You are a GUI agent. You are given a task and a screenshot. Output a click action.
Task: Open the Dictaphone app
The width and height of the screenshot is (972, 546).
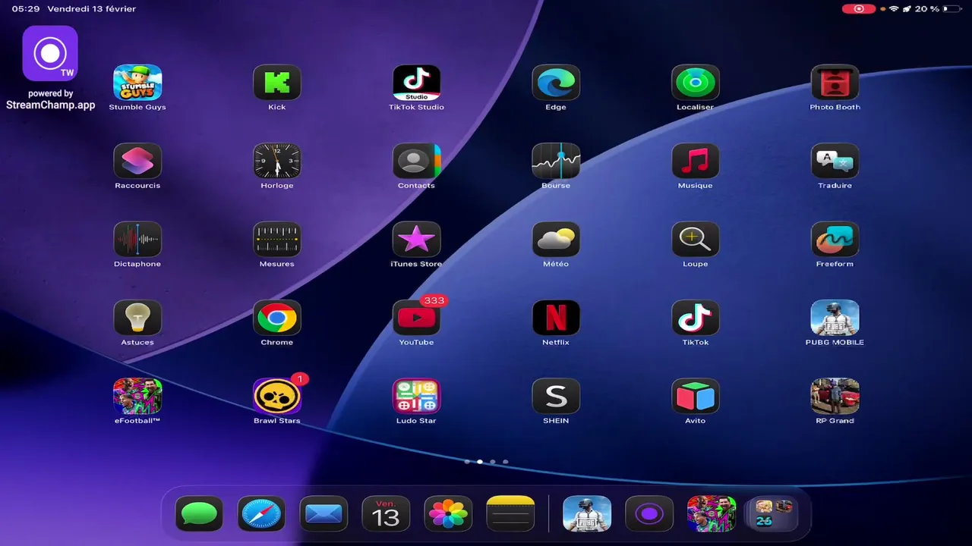click(x=137, y=240)
